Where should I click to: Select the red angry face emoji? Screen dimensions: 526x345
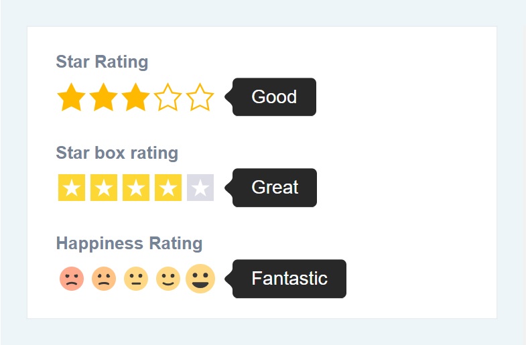(71, 279)
